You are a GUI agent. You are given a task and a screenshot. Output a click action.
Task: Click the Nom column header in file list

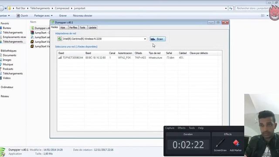33,22
